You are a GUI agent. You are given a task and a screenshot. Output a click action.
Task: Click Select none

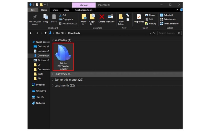tap(168, 19)
